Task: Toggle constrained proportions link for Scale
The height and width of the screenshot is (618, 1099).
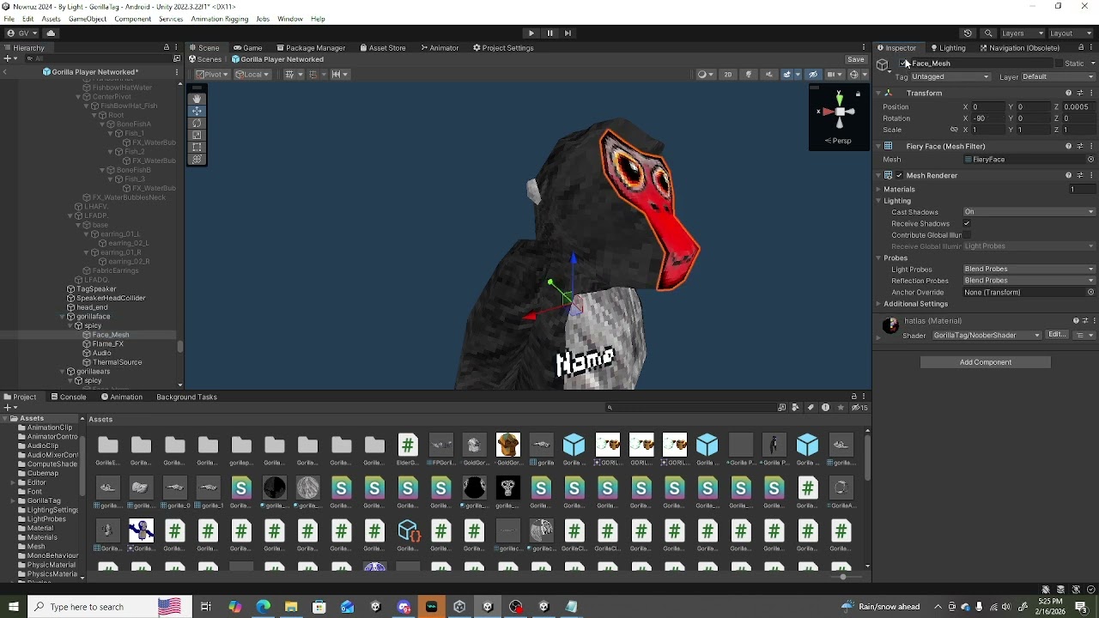Action: [954, 130]
